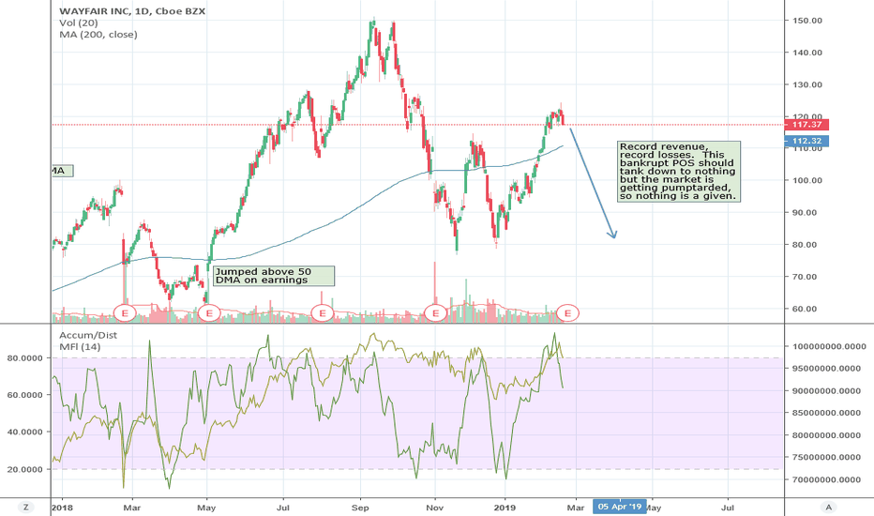Select the MFI (14) indicator legend
The height and width of the screenshot is (516, 874).
pos(80,347)
